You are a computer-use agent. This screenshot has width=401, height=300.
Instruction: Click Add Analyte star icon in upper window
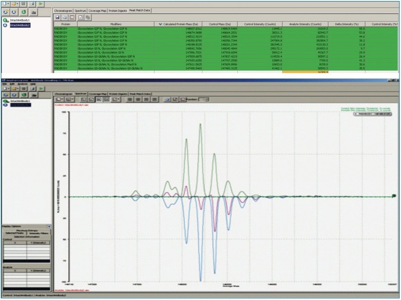pyautogui.click(x=6, y=12)
